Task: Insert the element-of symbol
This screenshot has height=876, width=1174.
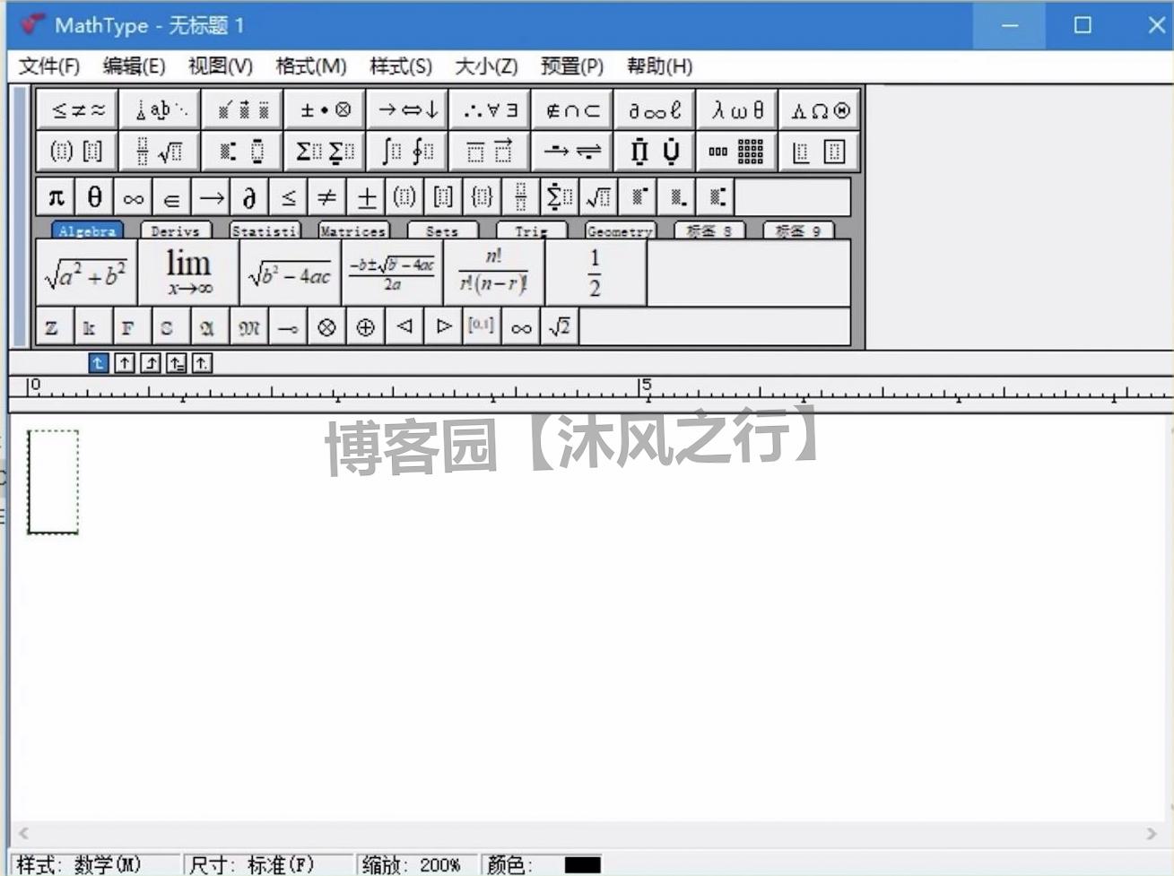Action: point(172,197)
